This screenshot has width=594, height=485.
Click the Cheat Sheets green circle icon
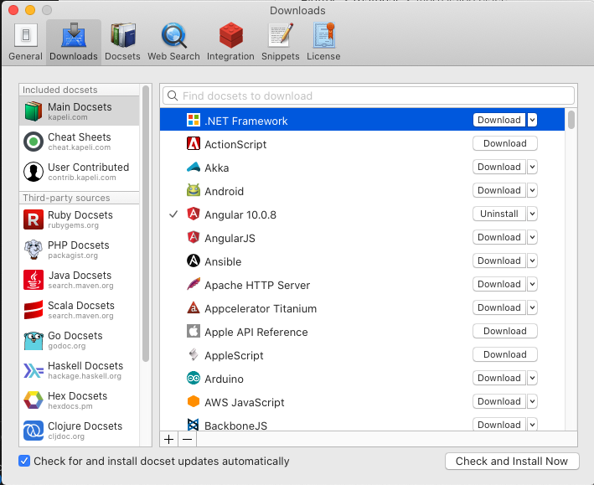pyautogui.click(x=34, y=142)
